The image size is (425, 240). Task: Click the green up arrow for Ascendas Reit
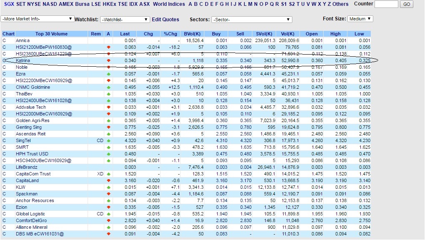point(108,134)
